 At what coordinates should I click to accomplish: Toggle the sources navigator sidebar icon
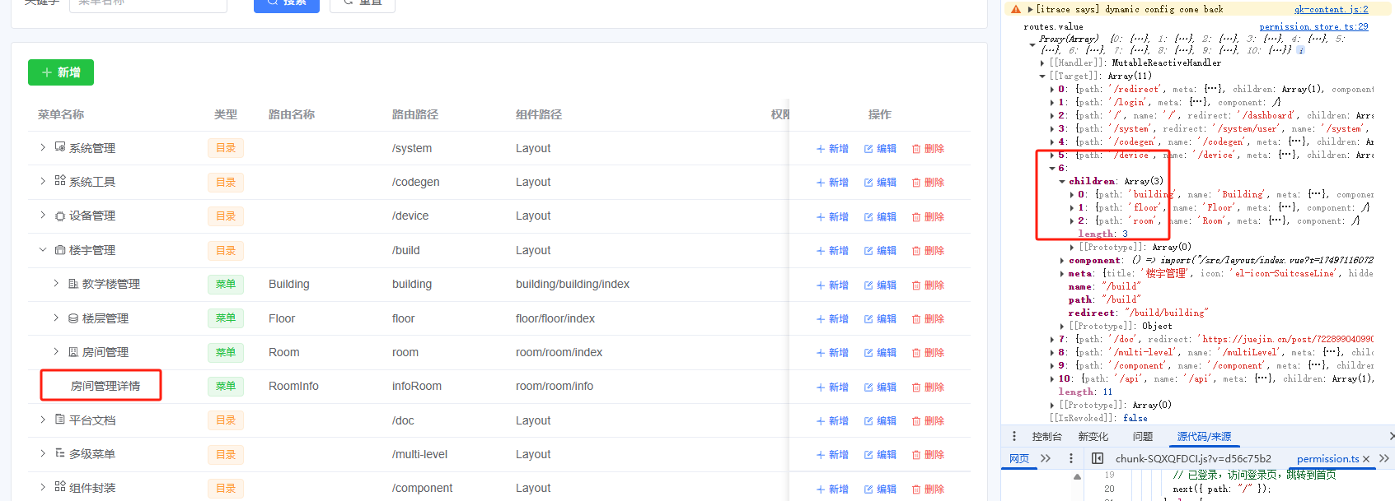click(x=1098, y=458)
